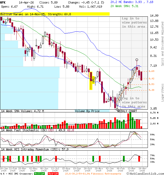164x175 pixels.
Task: Click the green Bullish legend box
Action: point(39,173)
